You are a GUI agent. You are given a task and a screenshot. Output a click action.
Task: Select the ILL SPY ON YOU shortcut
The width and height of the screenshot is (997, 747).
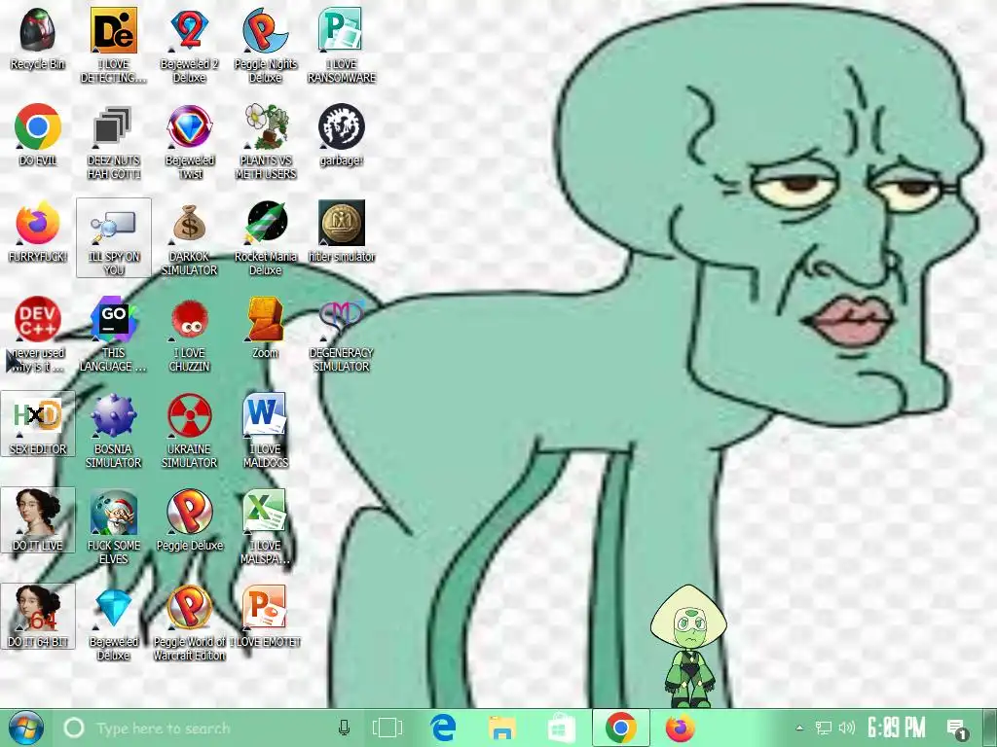[113, 237]
